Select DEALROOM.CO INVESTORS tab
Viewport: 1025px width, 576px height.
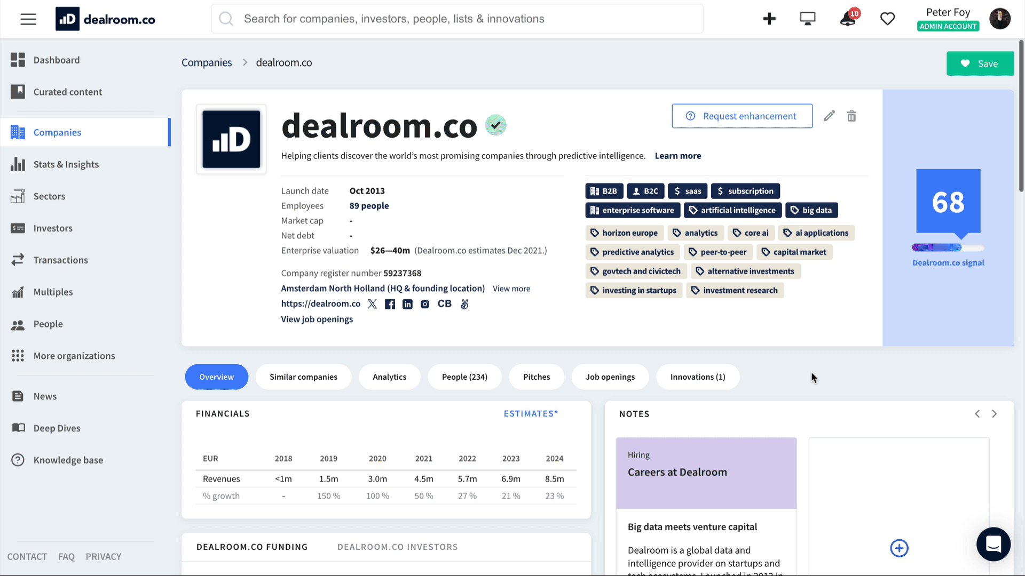(x=398, y=547)
